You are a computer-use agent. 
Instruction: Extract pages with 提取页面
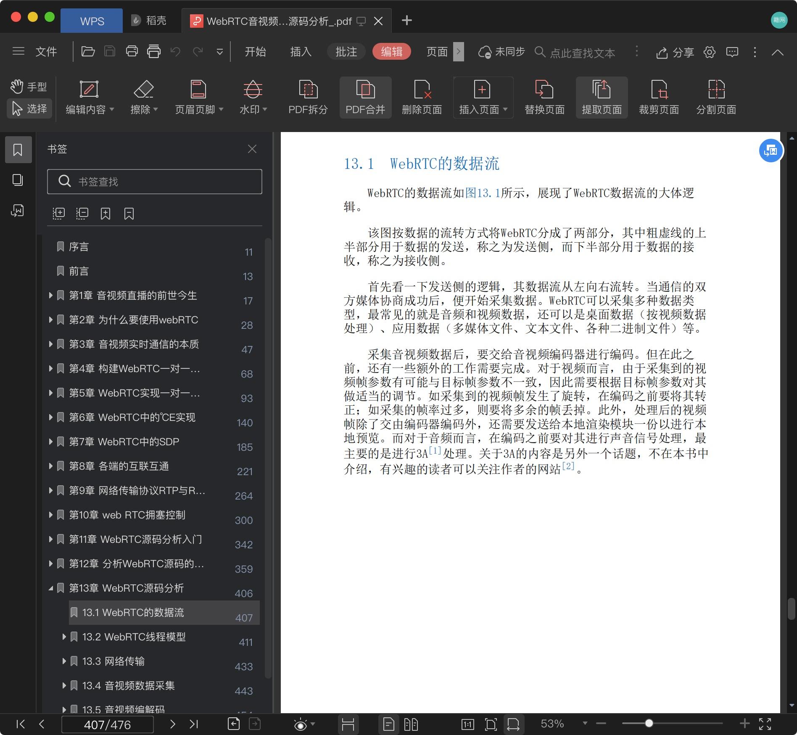pyautogui.click(x=602, y=98)
